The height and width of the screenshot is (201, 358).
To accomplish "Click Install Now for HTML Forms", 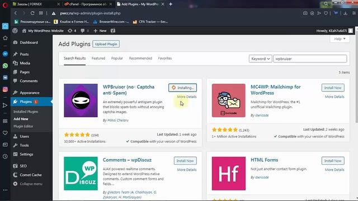I will 333,161.
